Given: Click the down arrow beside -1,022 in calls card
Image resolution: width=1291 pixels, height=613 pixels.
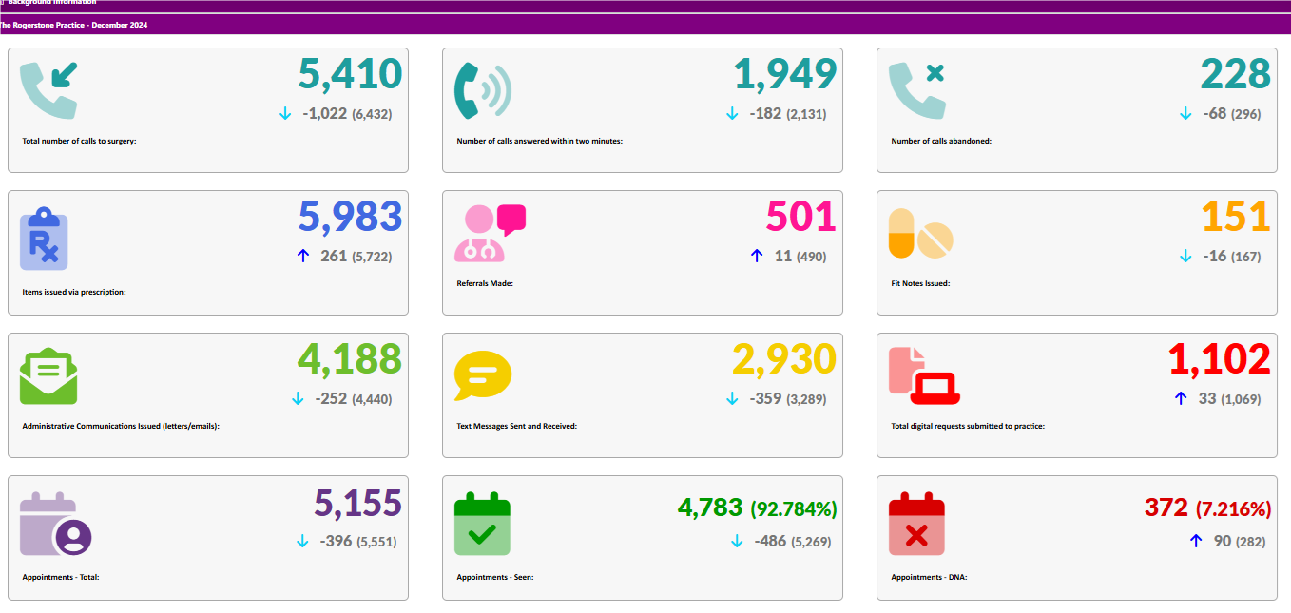Looking at the screenshot, I should pos(284,113).
